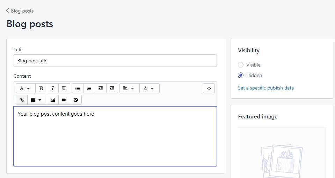Toggle underline formatting
The image size is (335, 178).
point(64,88)
